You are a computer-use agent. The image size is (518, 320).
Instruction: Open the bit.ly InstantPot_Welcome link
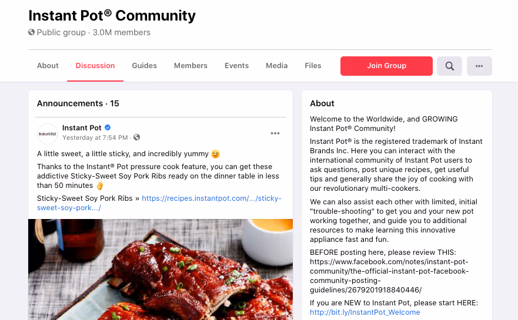(365, 312)
